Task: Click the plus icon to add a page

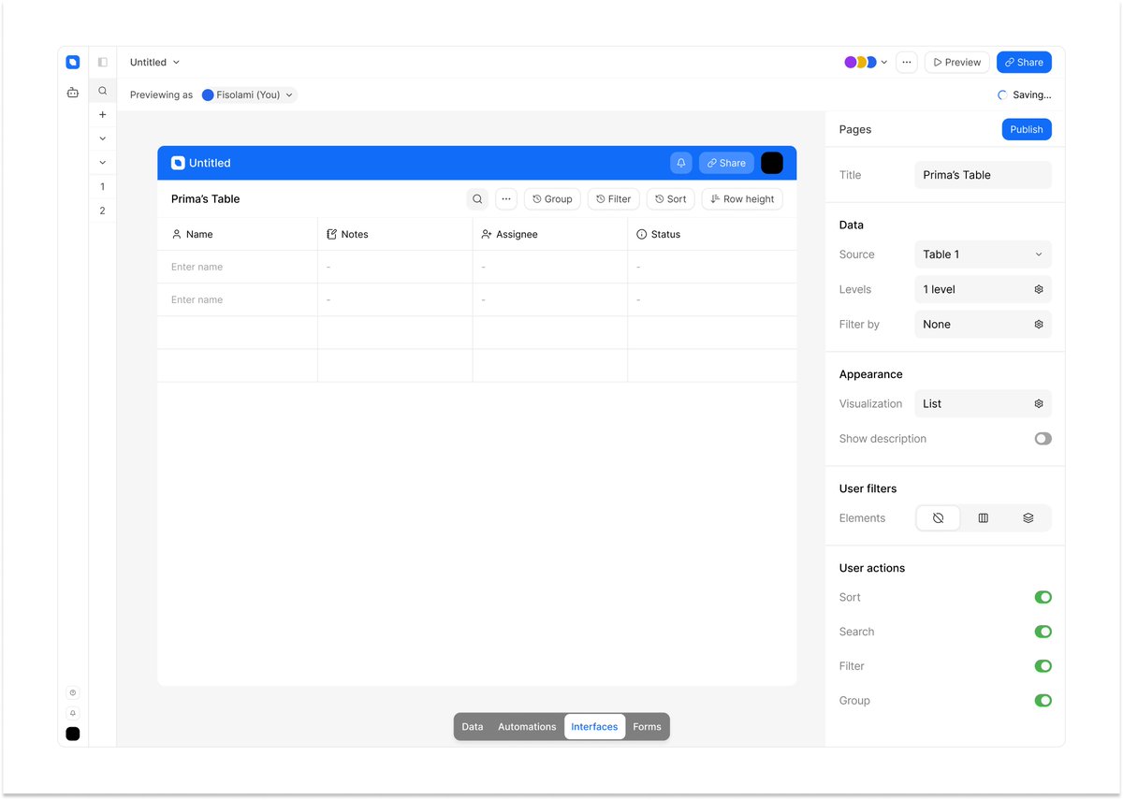Action: point(103,115)
